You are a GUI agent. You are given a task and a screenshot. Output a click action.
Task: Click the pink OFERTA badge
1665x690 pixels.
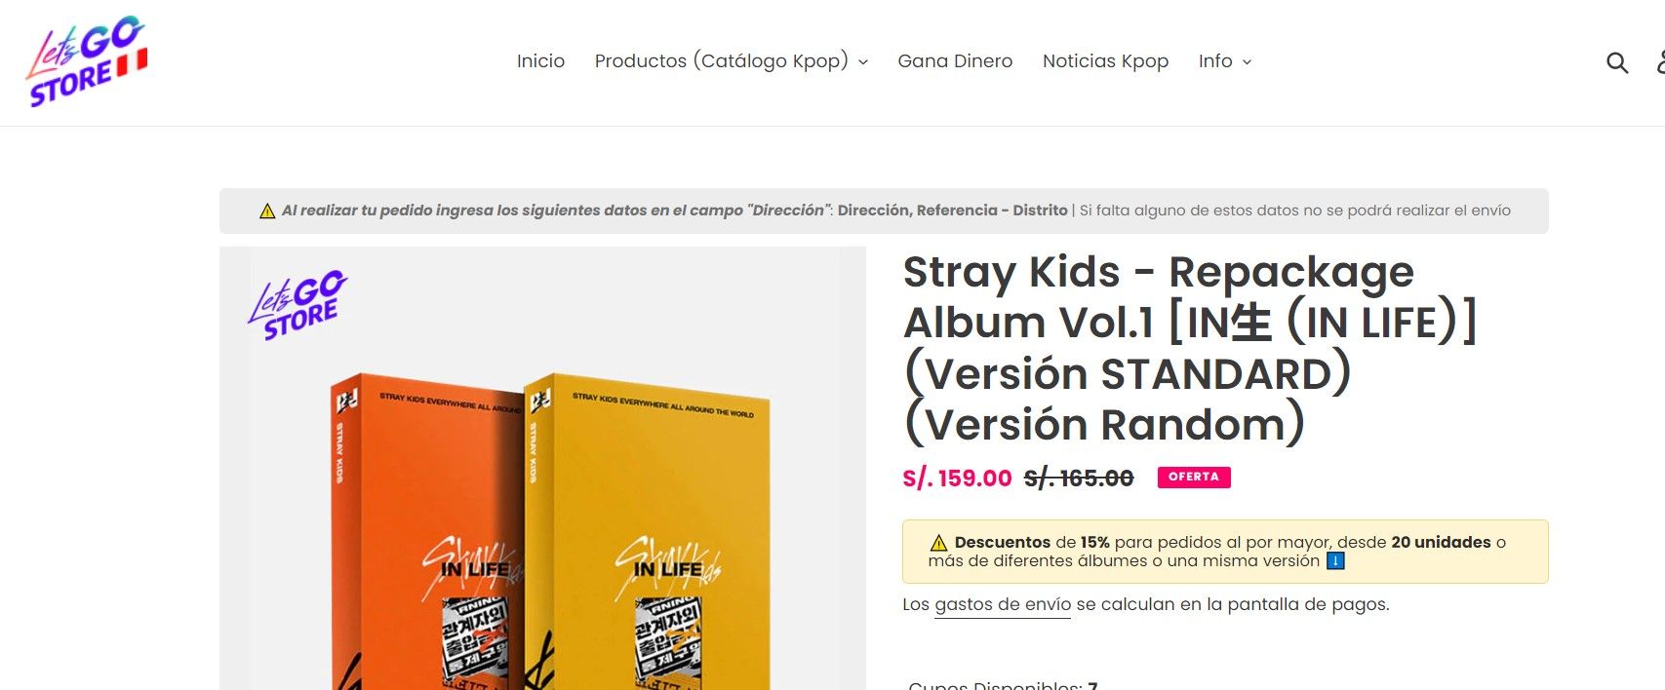click(1194, 477)
